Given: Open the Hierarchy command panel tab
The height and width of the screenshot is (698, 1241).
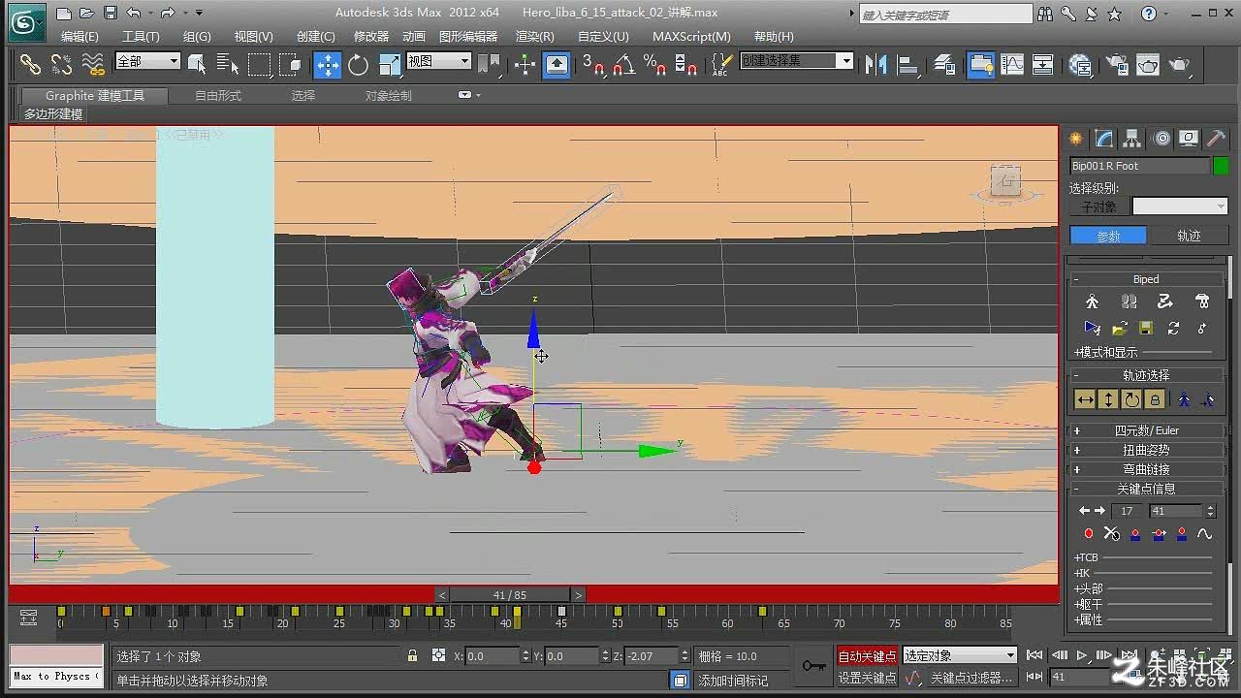Looking at the screenshot, I should pos(1132,139).
